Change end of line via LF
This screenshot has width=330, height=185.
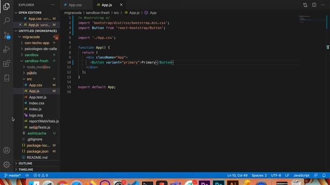[x=287, y=175]
